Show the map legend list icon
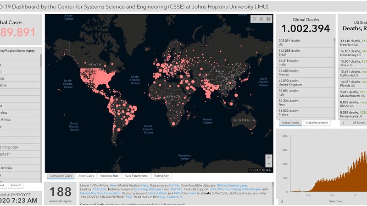Image resolution: width=367 pixels, height=206 pixels. 261,19
